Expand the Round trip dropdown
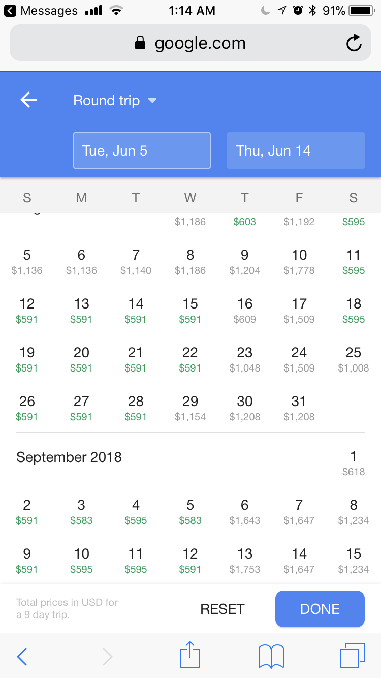The height and width of the screenshot is (678, 381). 115,101
